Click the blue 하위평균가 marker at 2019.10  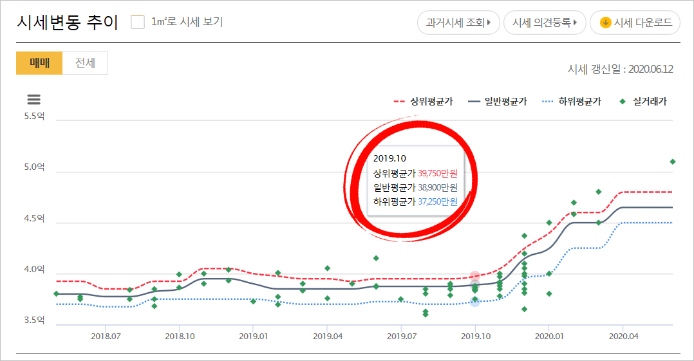(x=475, y=302)
